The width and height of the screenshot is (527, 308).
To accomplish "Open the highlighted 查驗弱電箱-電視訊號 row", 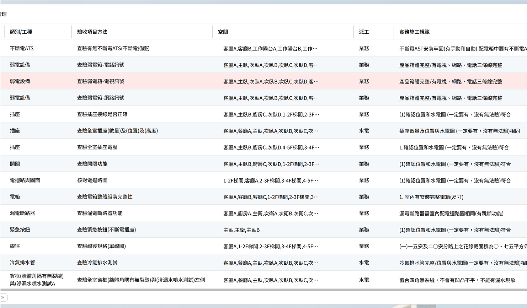I will (x=101, y=81).
